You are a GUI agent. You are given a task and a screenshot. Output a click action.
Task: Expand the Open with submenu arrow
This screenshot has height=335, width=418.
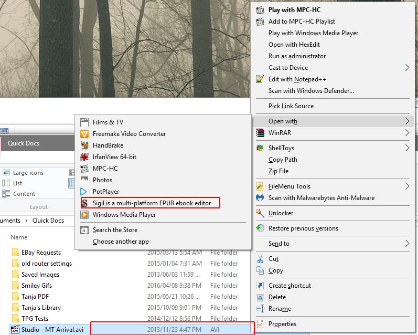point(407,121)
